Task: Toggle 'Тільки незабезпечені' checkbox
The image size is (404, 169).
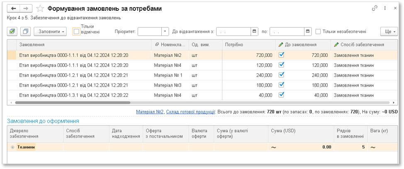Action: [x=319, y=31]
